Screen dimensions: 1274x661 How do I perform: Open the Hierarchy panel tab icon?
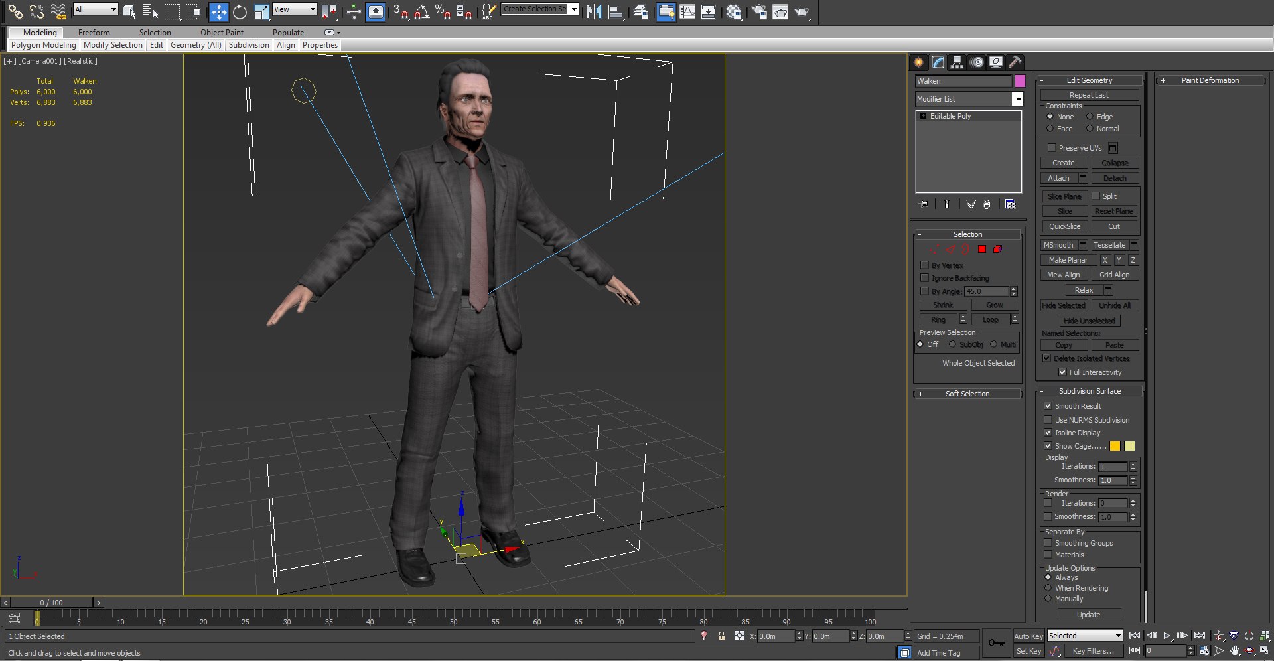pos(957,62)
